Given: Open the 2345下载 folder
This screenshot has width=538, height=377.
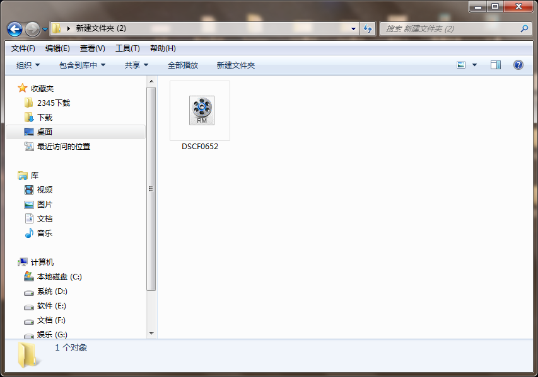Looking at the screenshot, I should point(54,103).
